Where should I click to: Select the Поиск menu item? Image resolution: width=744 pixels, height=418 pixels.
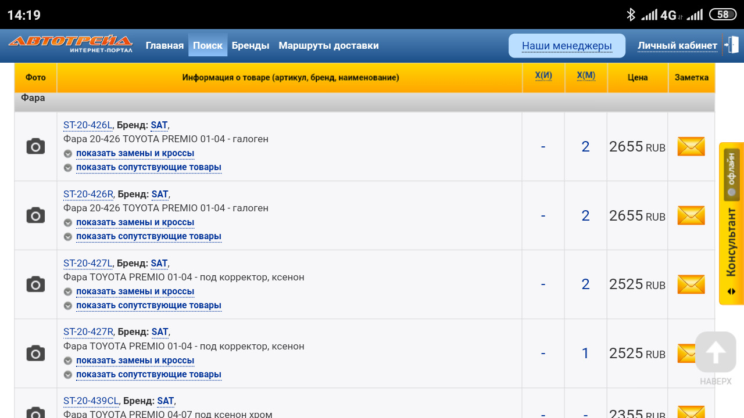coord(208,45)
